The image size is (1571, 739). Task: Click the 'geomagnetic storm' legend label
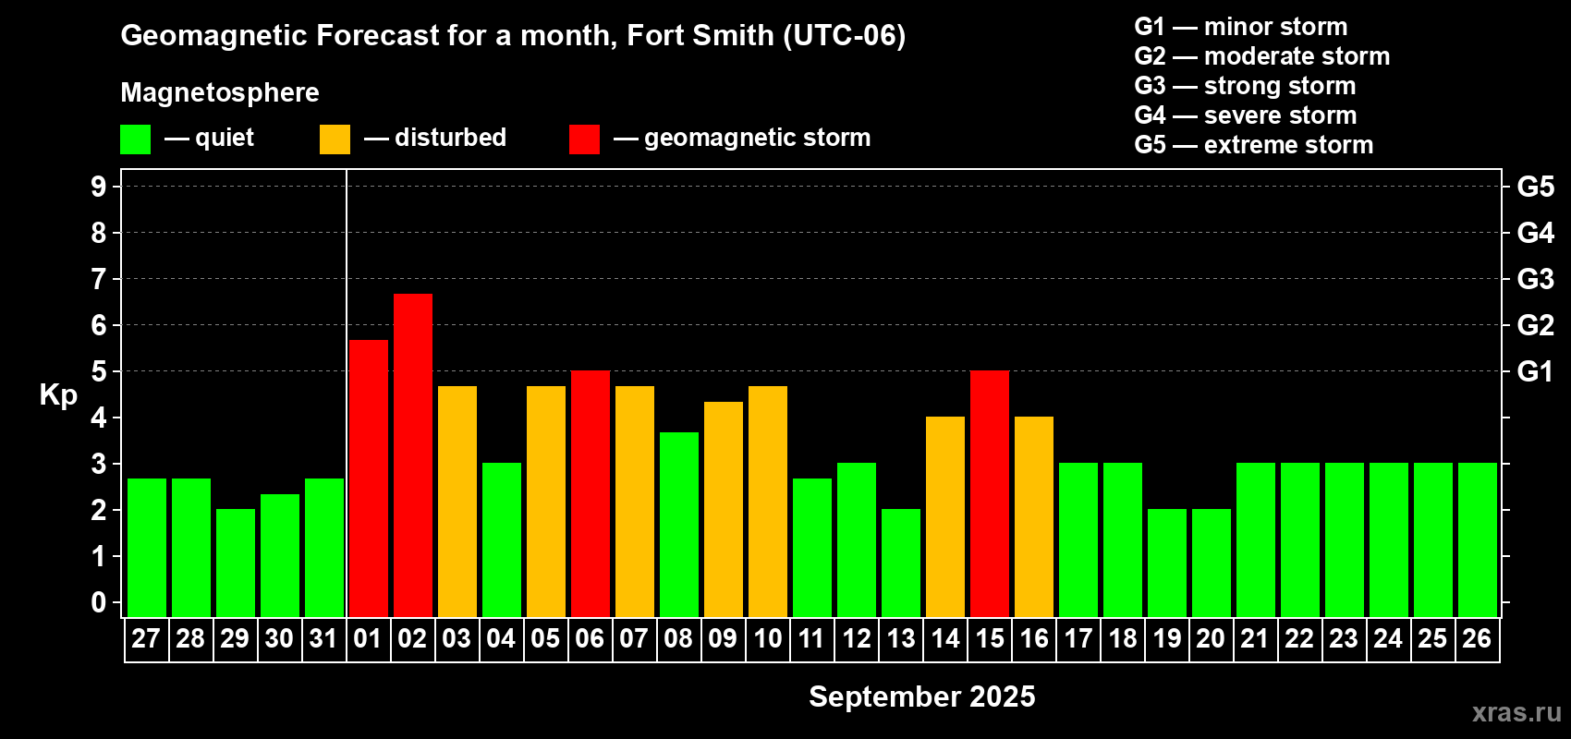tap(757, 138)
